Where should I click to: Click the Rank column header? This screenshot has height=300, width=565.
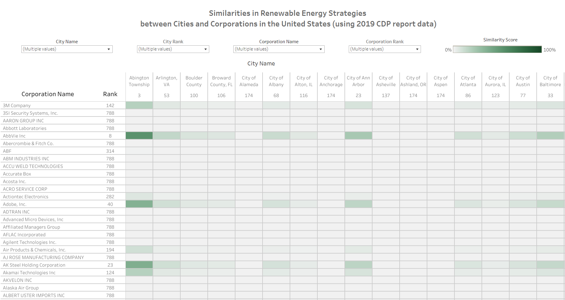click(110, 94)
